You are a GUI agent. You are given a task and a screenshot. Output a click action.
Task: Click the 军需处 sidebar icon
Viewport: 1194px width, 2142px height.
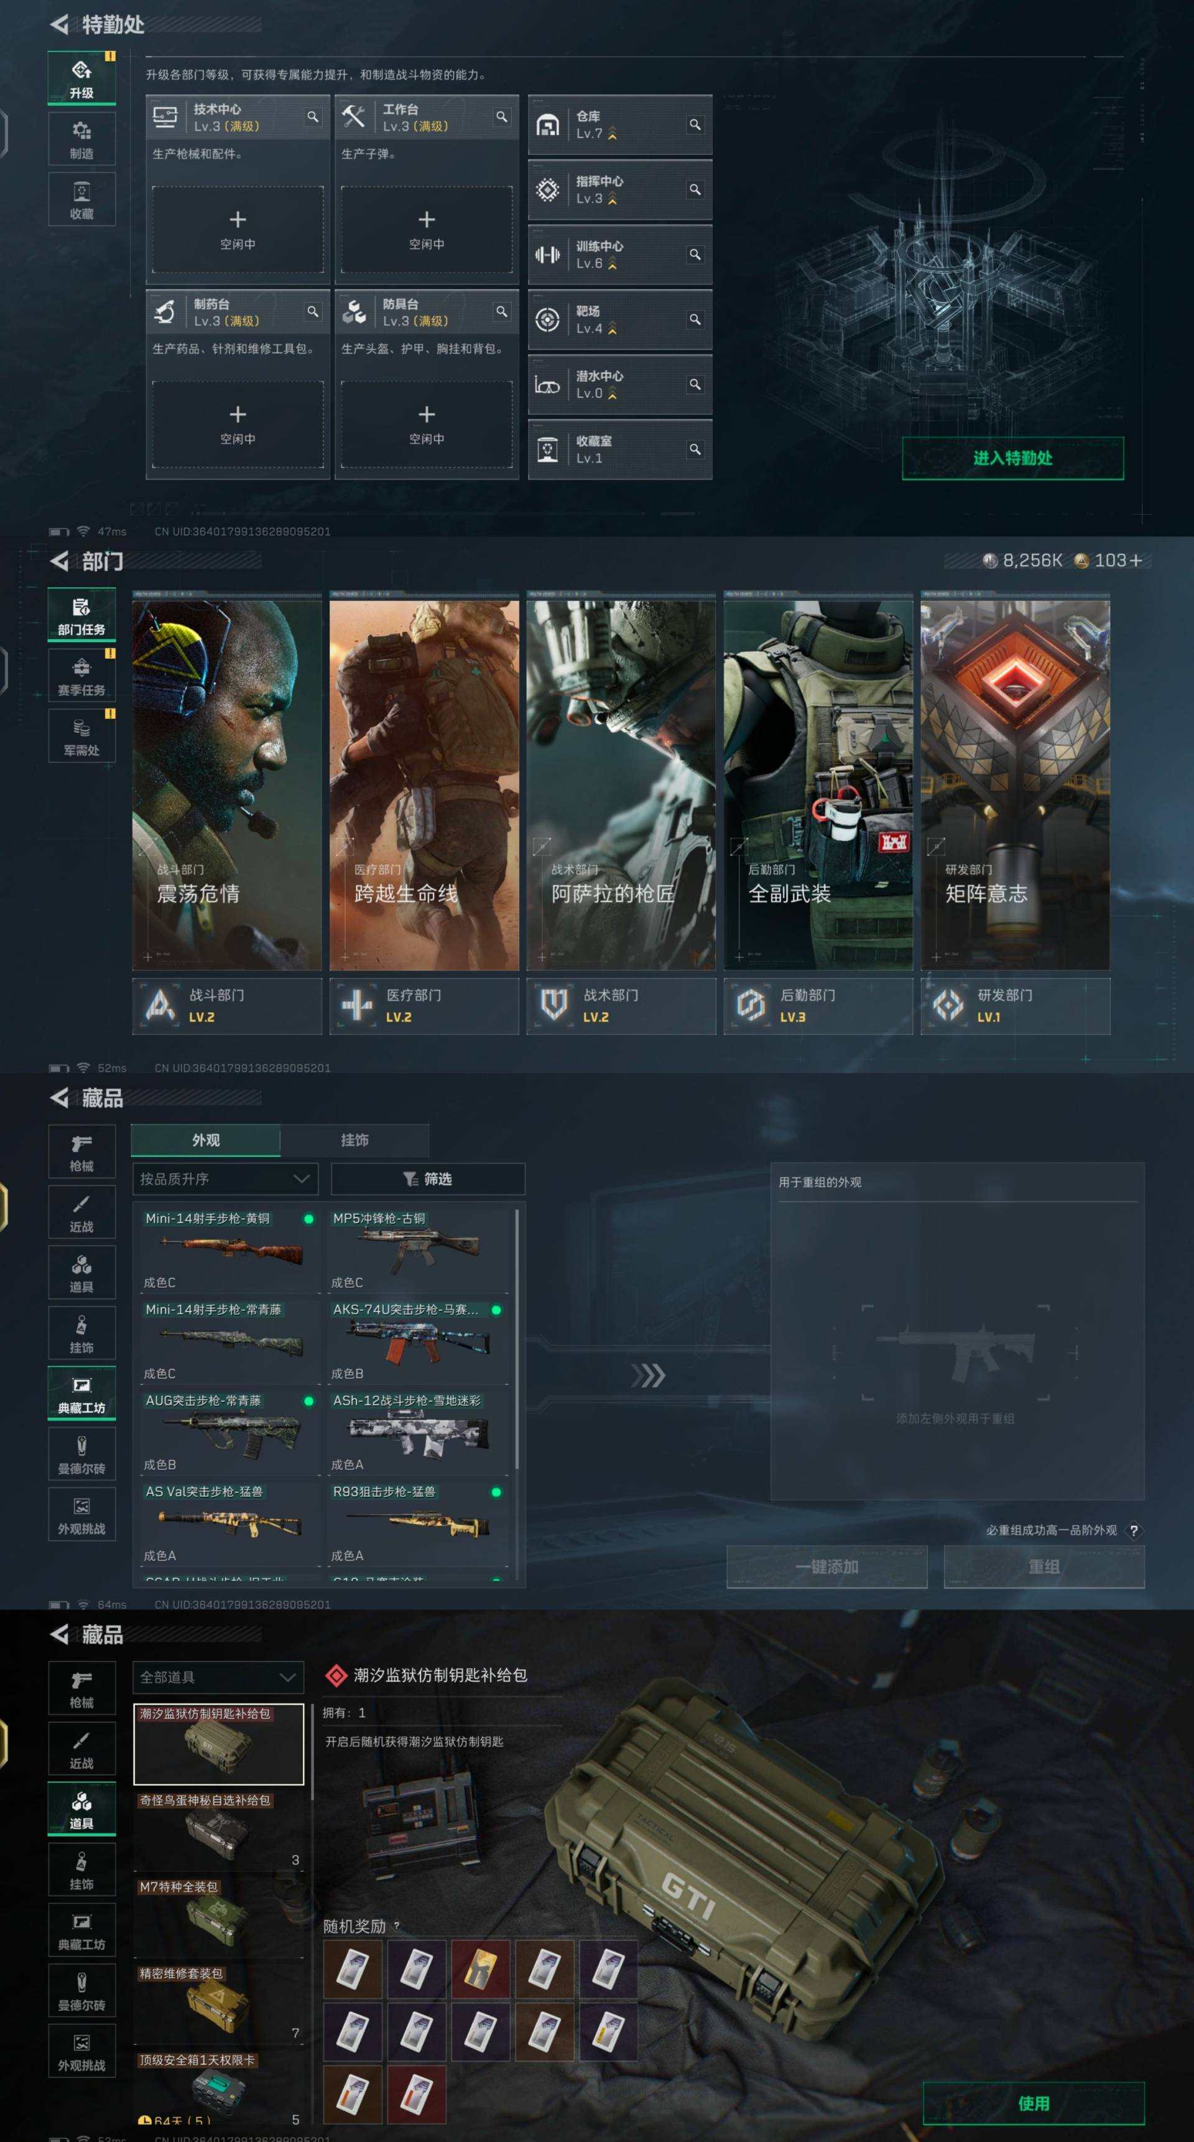(81, 737)
